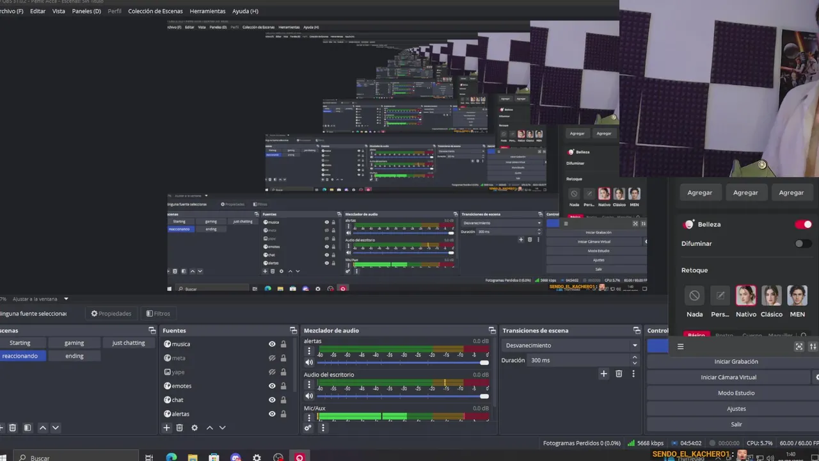Image resolution: width=819 pixels, height=461 pixels.
Task: Open Audio del escritorio three-dot menu
Action: click(x=309, y=384)
